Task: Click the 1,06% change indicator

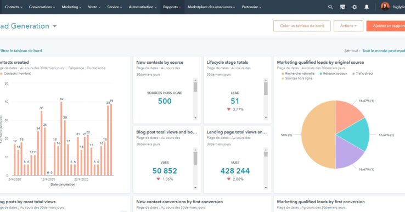Action: click(165, 179)
